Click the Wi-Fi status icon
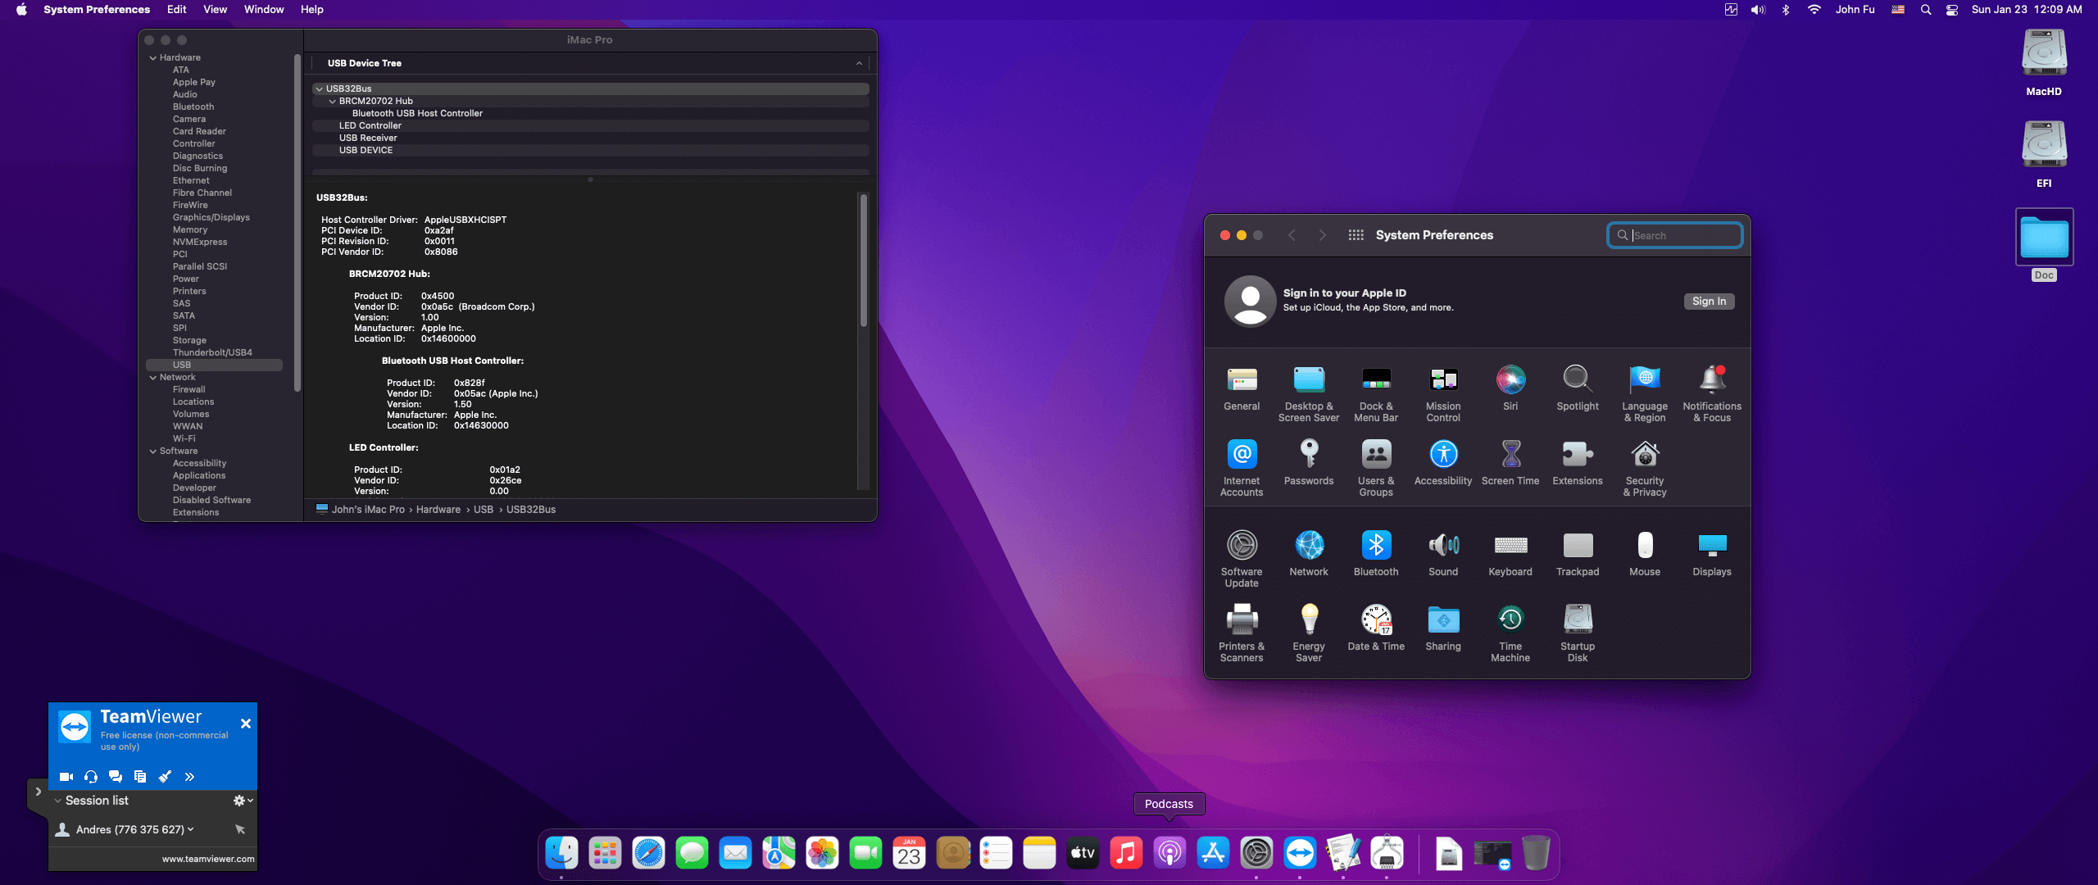The width and height of the screenshot is (2098, 885). 1814,10
